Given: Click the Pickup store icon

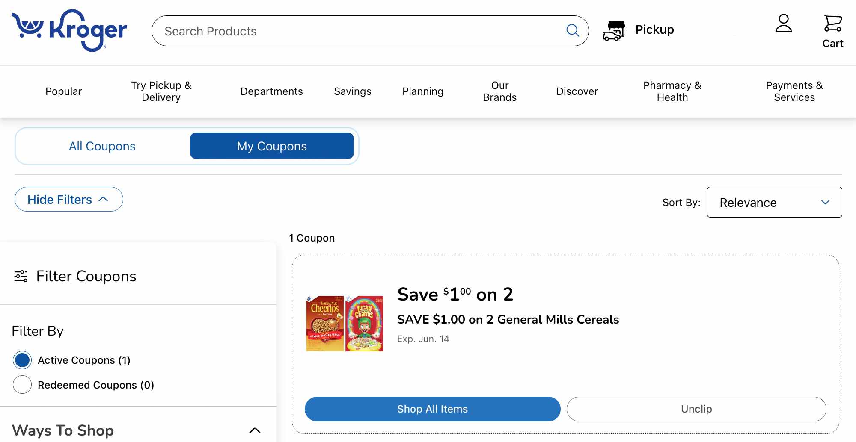Looking at the screenshot, I should (x=614, y=30).
